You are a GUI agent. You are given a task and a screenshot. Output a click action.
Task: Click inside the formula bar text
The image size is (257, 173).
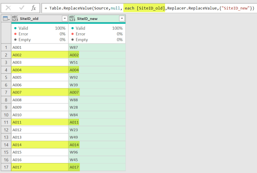(x=148, y=8)
